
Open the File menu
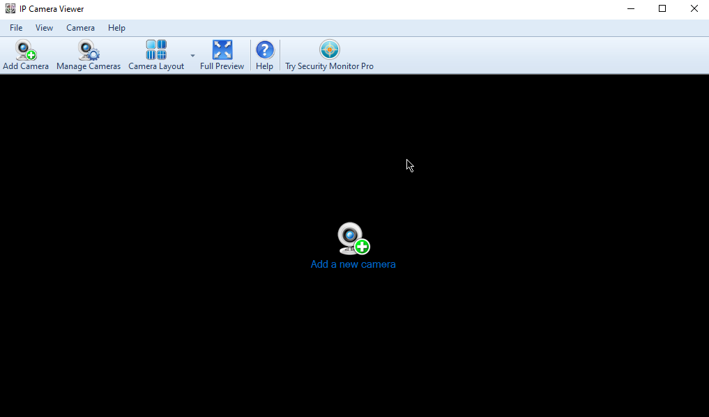tap(15, 27)
